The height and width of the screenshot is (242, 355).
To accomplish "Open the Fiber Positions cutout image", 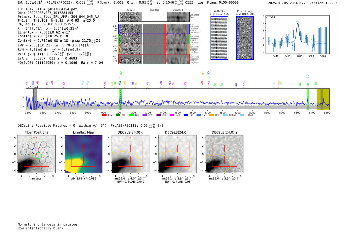I will point(37,154).
